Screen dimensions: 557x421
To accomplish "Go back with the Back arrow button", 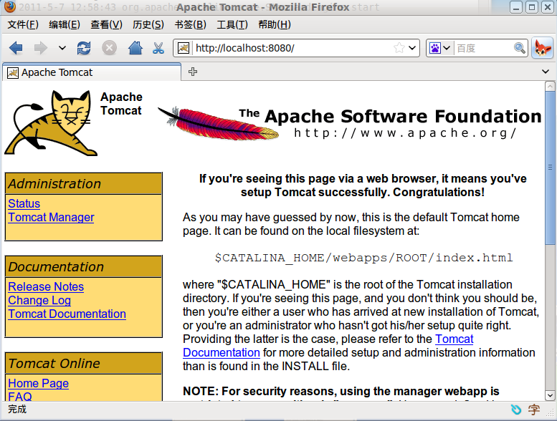I will click(16, 48).
